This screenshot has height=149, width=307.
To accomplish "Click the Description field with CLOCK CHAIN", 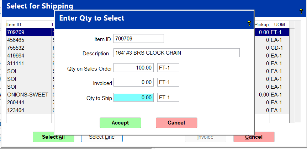I will [176, 53].
